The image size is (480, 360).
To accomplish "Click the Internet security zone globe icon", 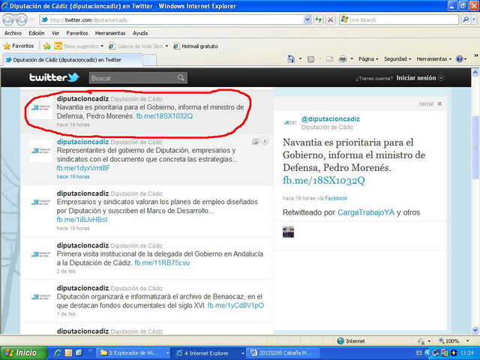I will pyautogui.click(x=340, y=340).
